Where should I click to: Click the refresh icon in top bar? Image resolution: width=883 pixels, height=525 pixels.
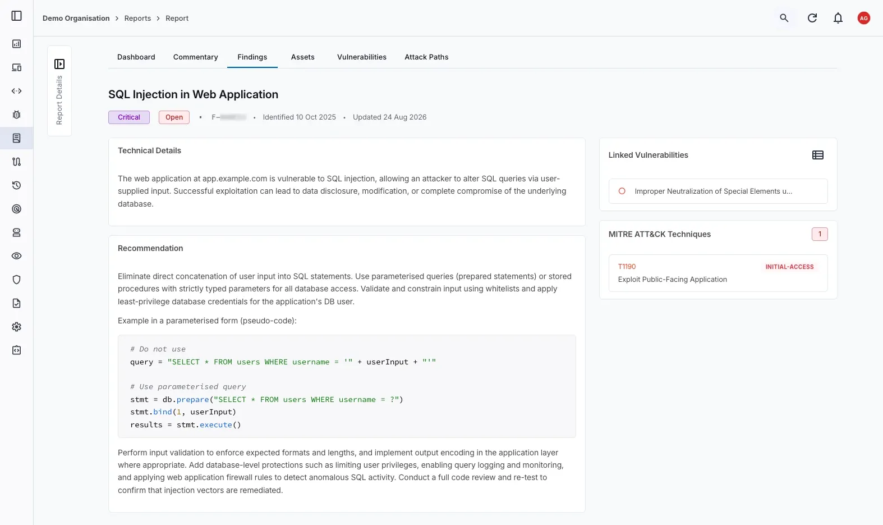click(812, 18)
